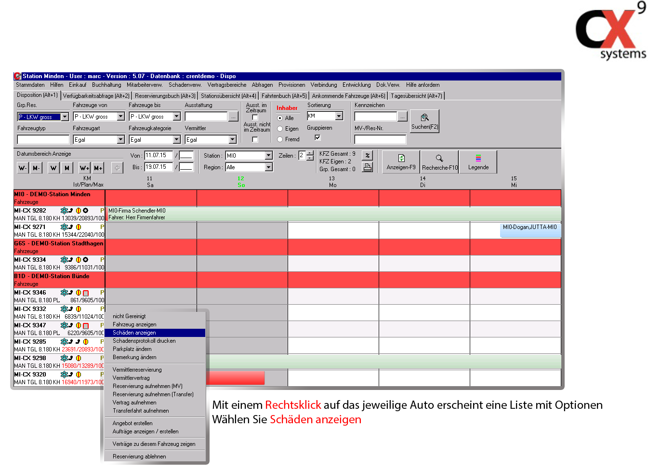Click red square icon on MI-CX 9346
Image resolution: width=661 pixels, height=470 pixels.
(86, 293)
